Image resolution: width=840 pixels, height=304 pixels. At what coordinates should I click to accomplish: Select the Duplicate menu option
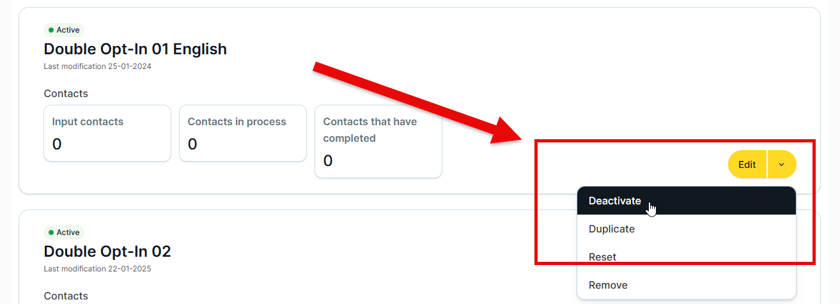click(611, 229)
